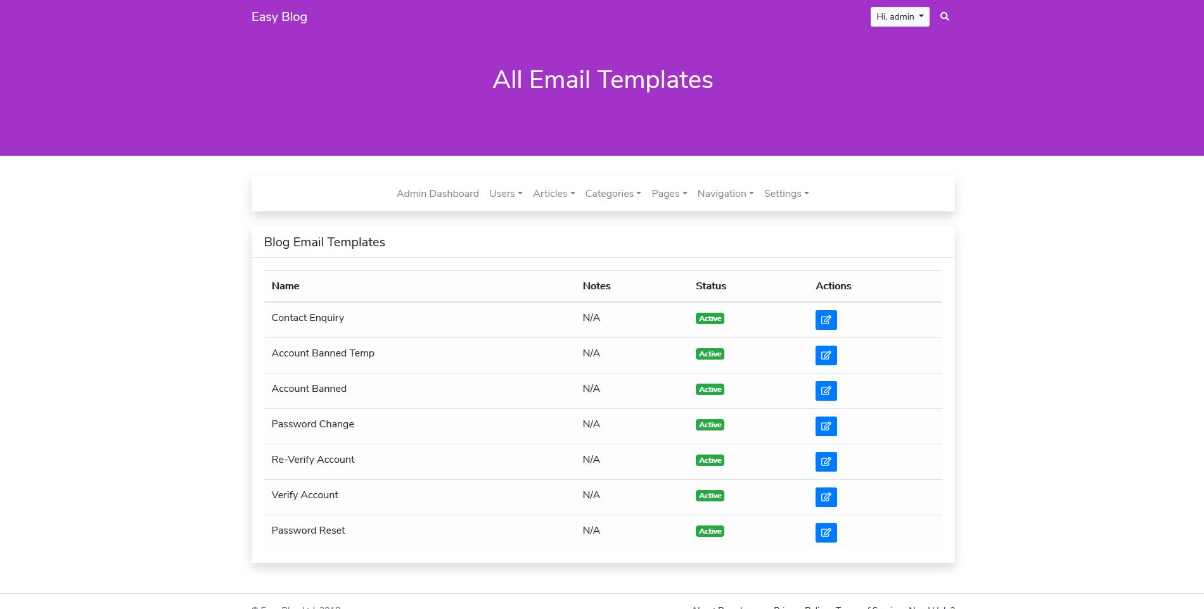
Task: Open editor for Password Reset template
Action: click(826, 532)
